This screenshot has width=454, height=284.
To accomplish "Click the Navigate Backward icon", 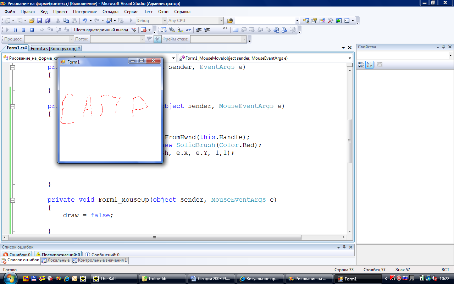I will pos(109,21).
